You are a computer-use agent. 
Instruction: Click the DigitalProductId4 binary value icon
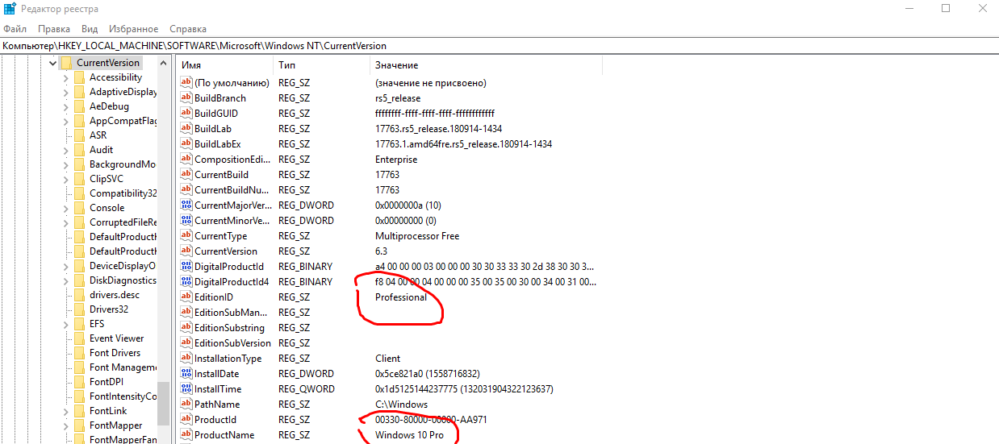[186, 282]
